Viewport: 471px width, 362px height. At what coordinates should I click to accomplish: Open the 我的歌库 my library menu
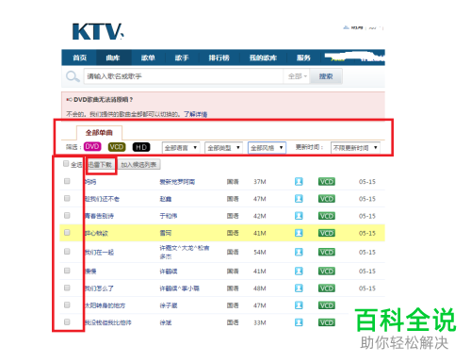(x=263, y=58)
